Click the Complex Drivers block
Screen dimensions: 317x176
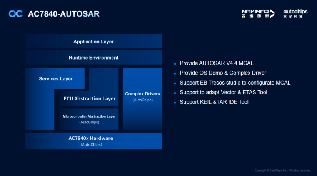tap(142, 96)
